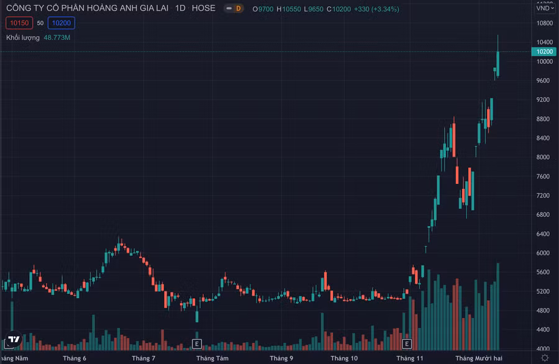Click the Tháng Mười hai time axis label

click(478, 358)
